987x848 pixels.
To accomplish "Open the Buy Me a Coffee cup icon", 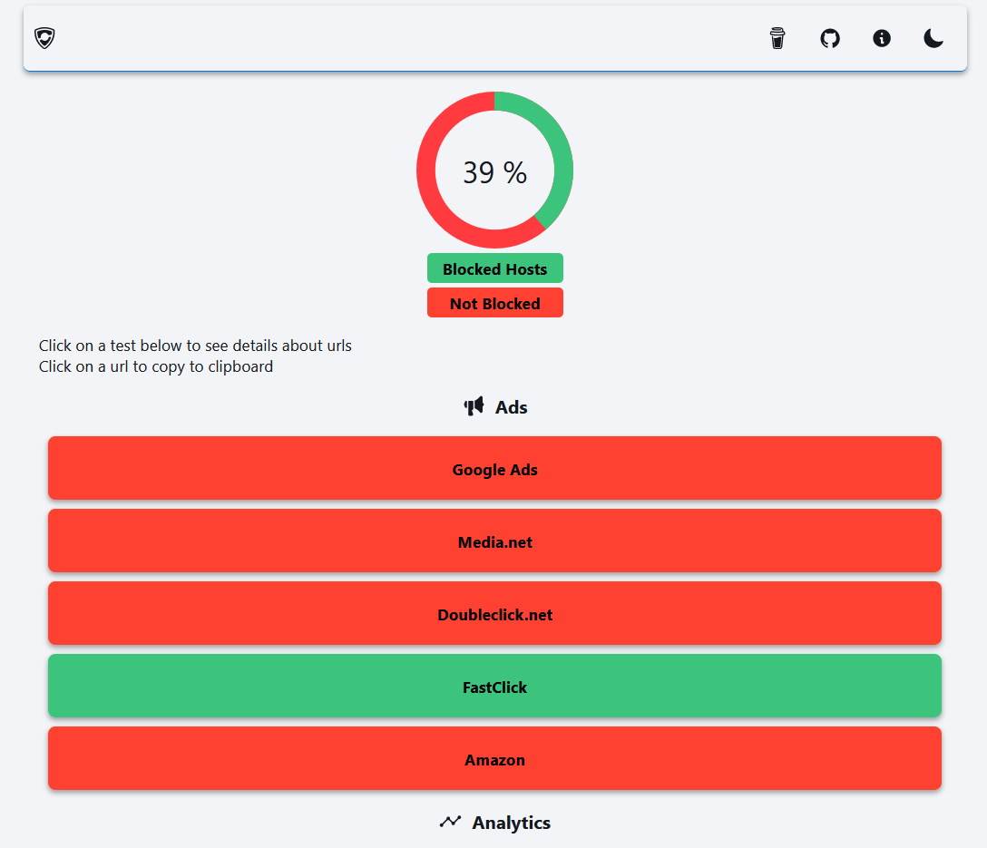I will [x=777, y=38].
